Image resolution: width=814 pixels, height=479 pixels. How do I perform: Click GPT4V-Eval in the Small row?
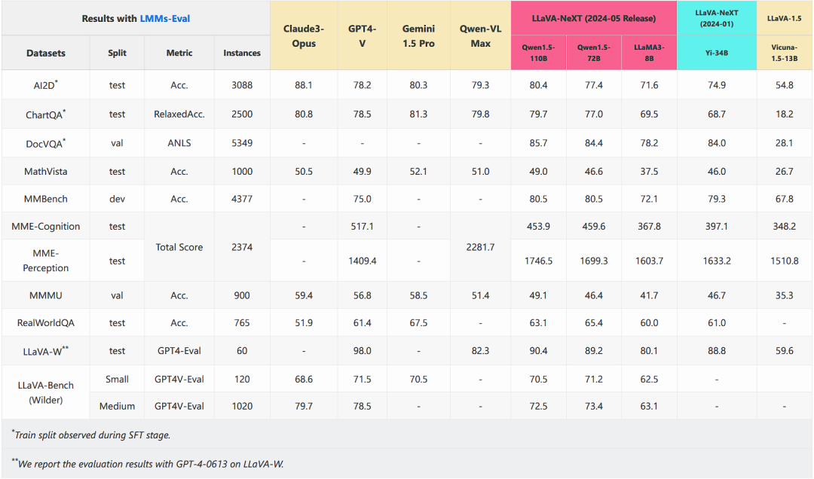point(179,379)
